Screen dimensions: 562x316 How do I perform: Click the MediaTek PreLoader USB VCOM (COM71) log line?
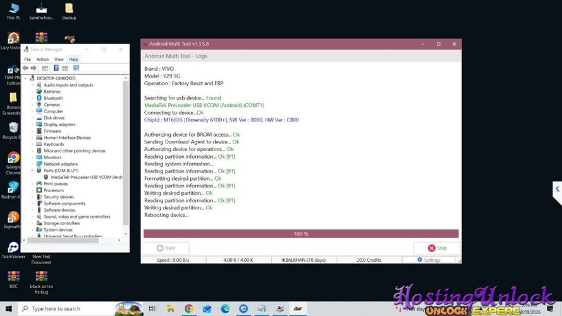204,106
